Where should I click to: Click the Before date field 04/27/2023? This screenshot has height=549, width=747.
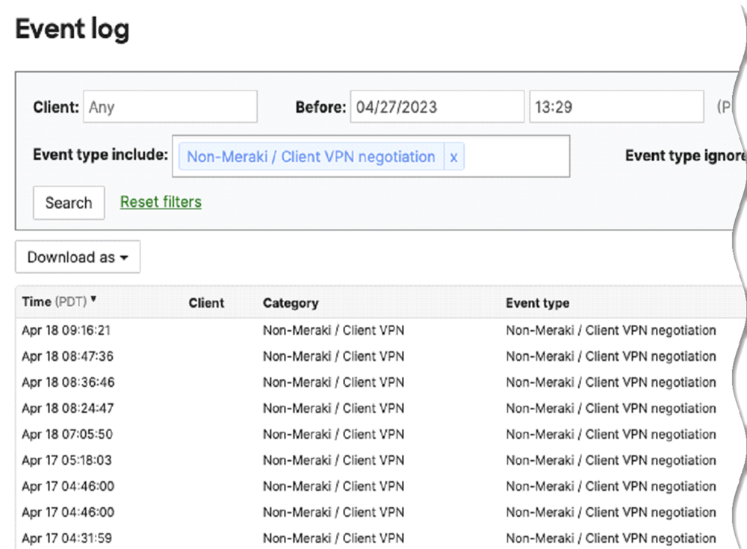click(437, 107)
